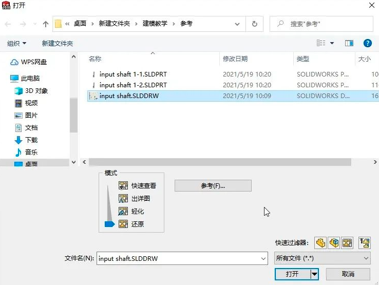Open help with question mark icon
The height and width of the screenshot is (285, 379).
[367, 43]
